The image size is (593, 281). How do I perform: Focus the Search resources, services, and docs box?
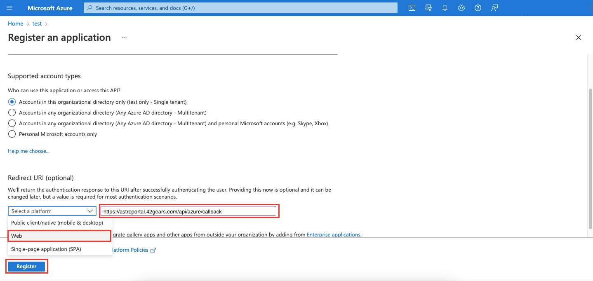tap(241, 8)
